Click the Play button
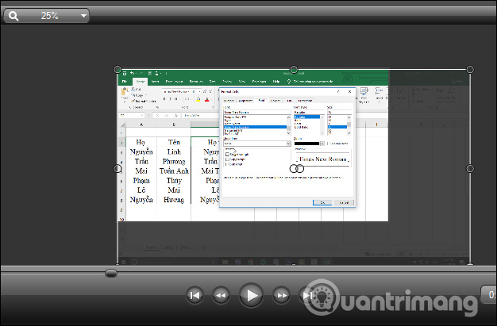This screenshot has height=326, width=497. pos(251,295)
